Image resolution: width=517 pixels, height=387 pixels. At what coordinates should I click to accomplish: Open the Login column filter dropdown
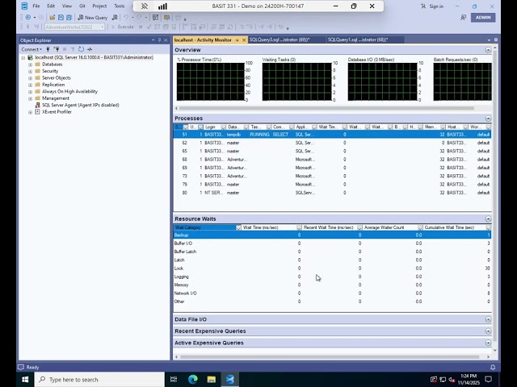[223, 127]
